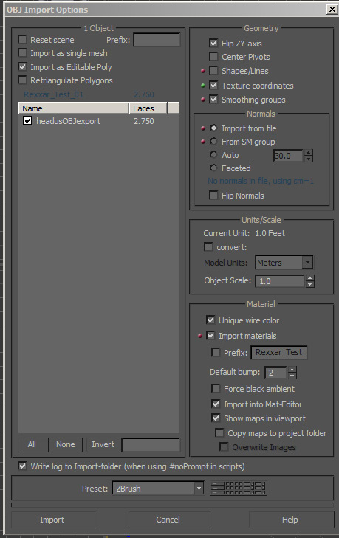Uncheck Import materials
The width and height of the screenshot is (339, 538).
click(211, 335)
